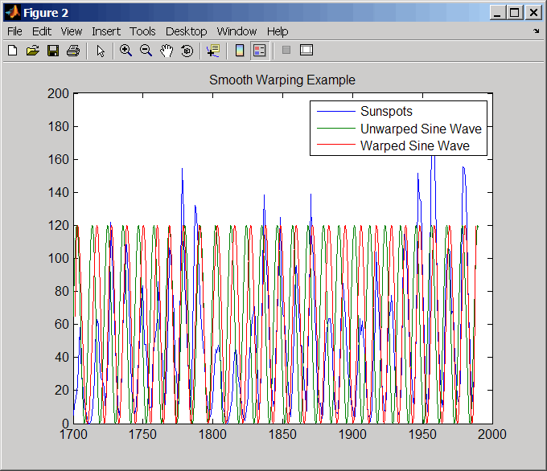Open a file with the folder icon
Viewport: 547px width, 471px height.
click(x=33, y=51)
